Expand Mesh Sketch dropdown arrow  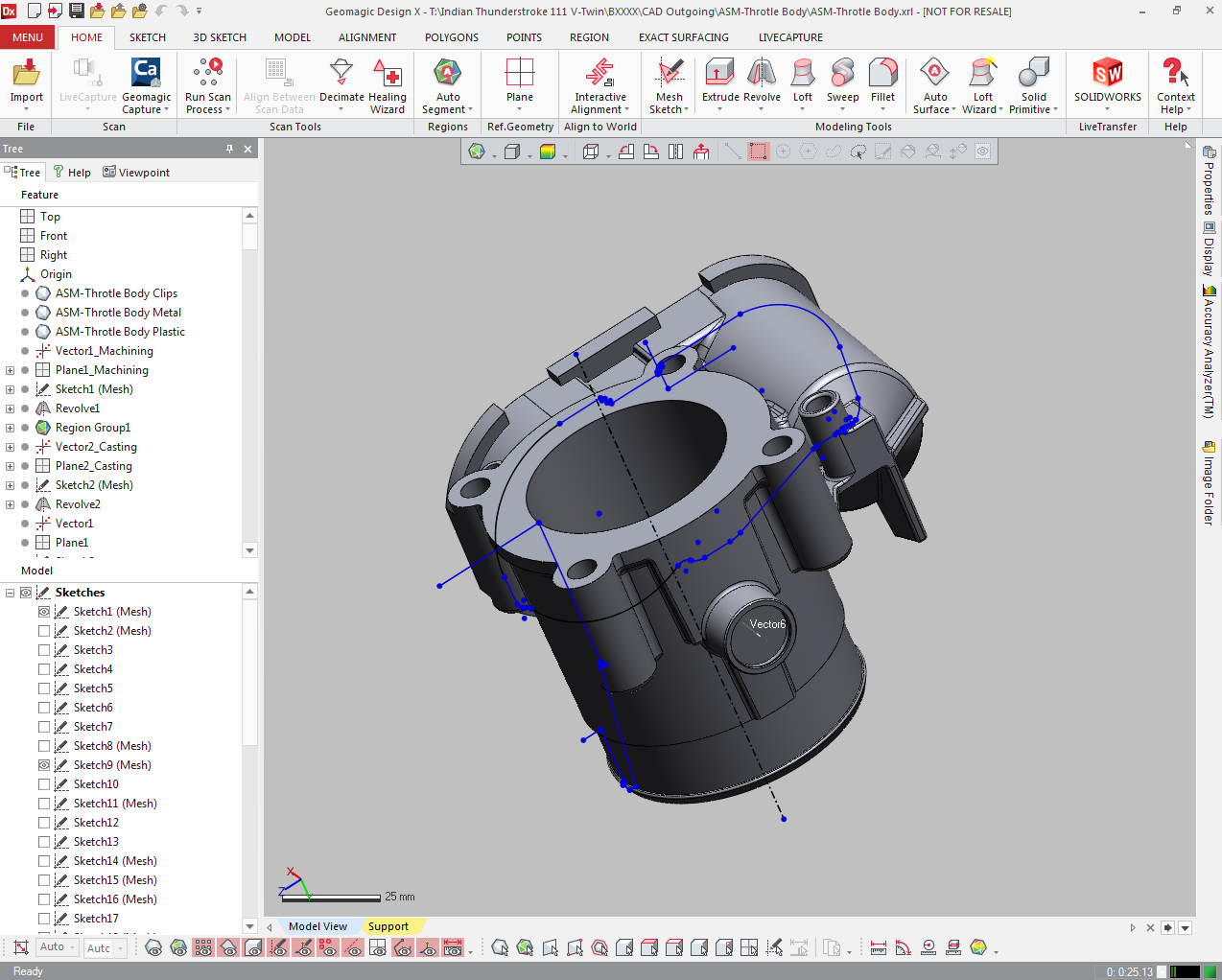(x=686, y=110)
